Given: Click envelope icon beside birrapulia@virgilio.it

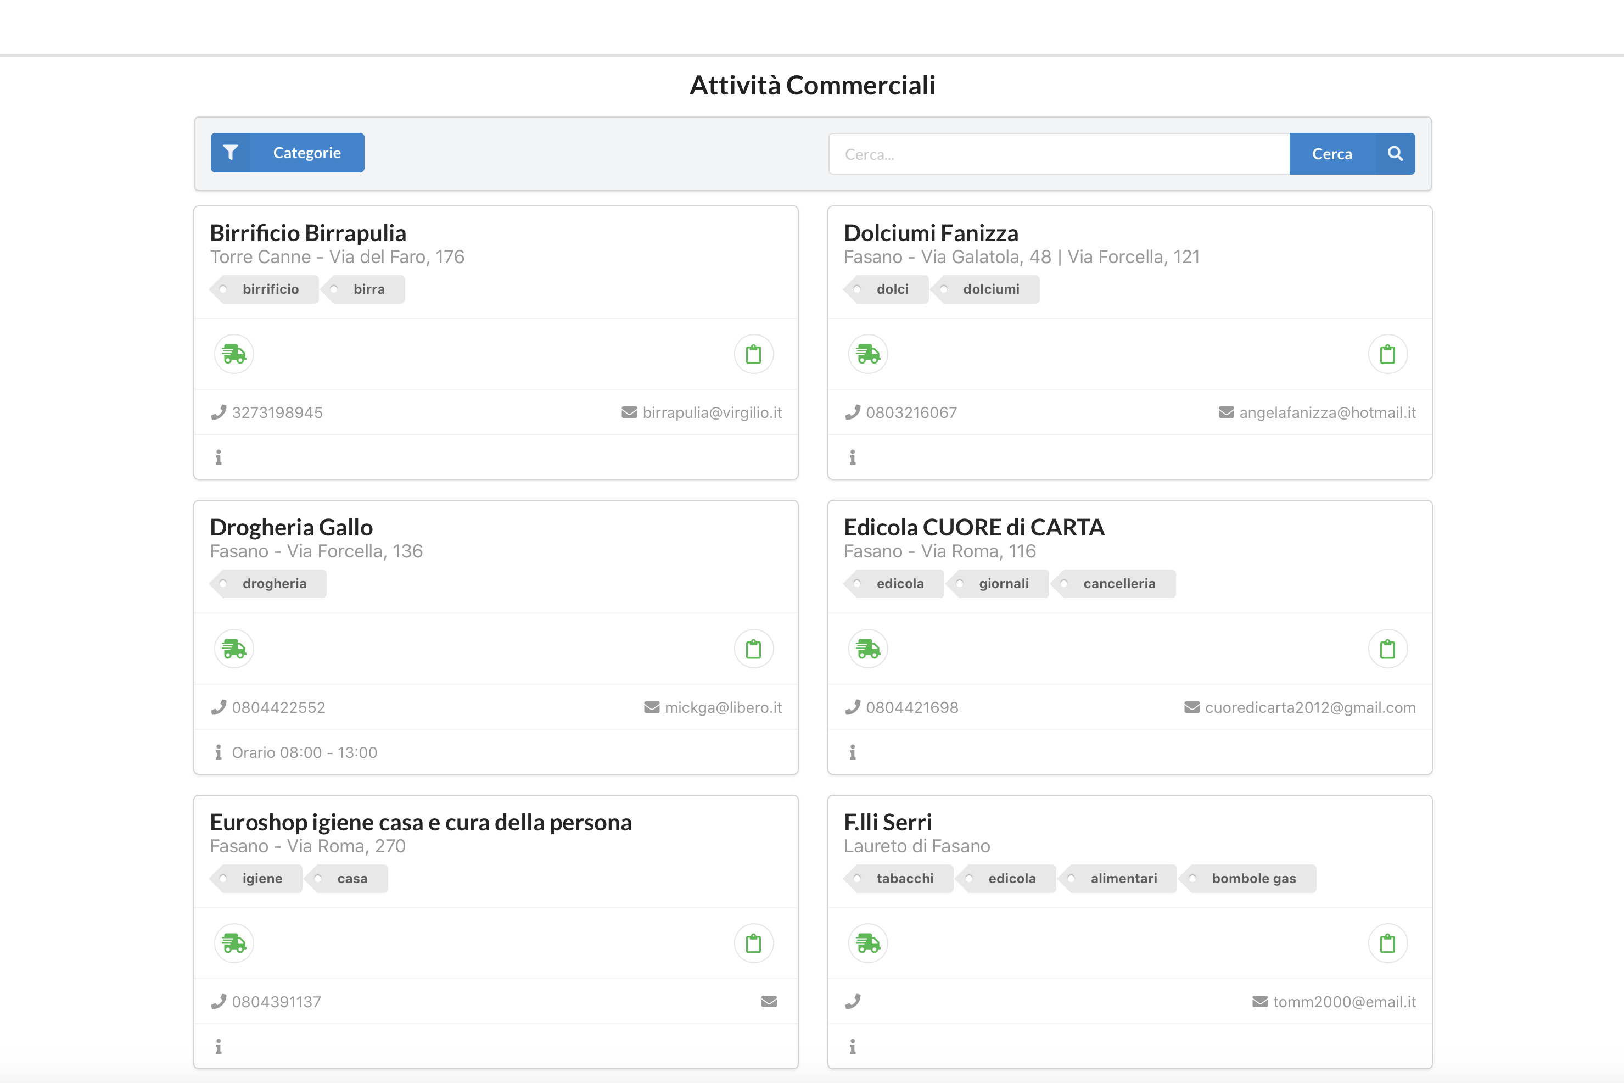Looking at the screenshot, I should [629, 412].
